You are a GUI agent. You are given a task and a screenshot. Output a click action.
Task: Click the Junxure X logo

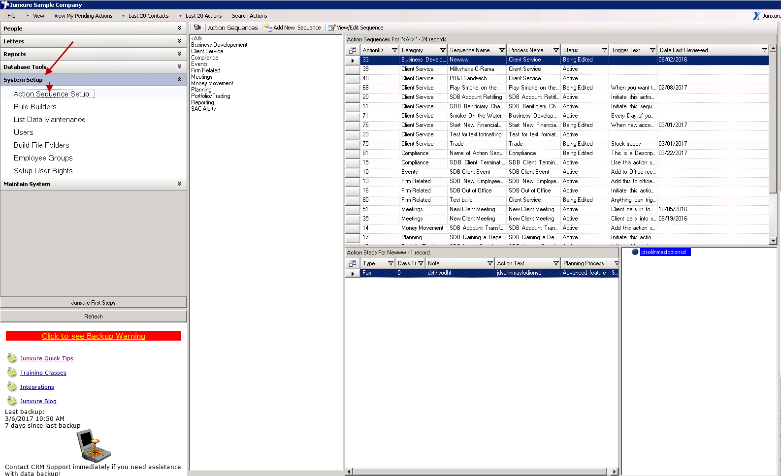pos(757,16)
